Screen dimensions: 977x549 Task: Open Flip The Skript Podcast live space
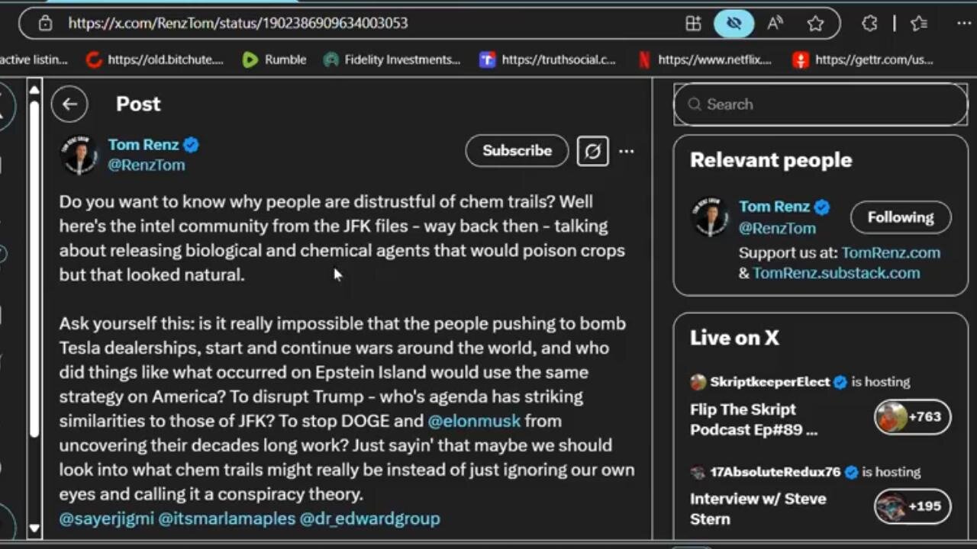pyautogui.click(x=753, y=419)
